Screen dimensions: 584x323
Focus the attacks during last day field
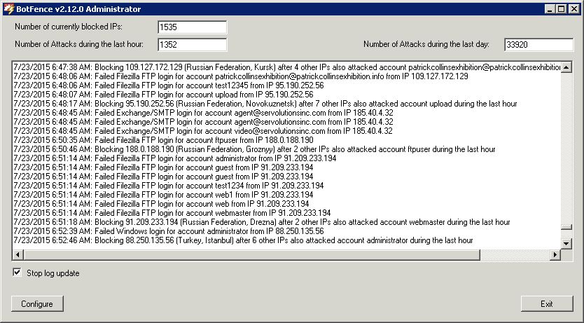point(539,45)
